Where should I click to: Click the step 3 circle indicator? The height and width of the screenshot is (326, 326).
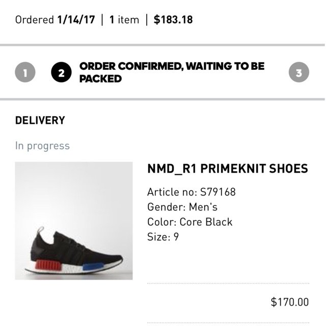(x=299, y=73)
